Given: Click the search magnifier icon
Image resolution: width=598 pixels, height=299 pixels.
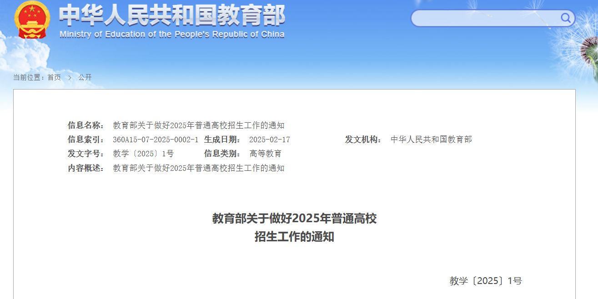Looking at the screenshot, I should [x=565, y=18].
